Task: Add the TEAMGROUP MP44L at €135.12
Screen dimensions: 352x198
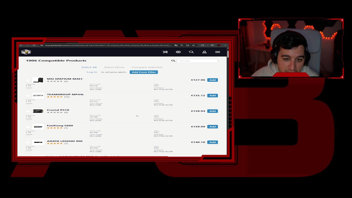Action: pyautogui.click(x=213, y=95)
